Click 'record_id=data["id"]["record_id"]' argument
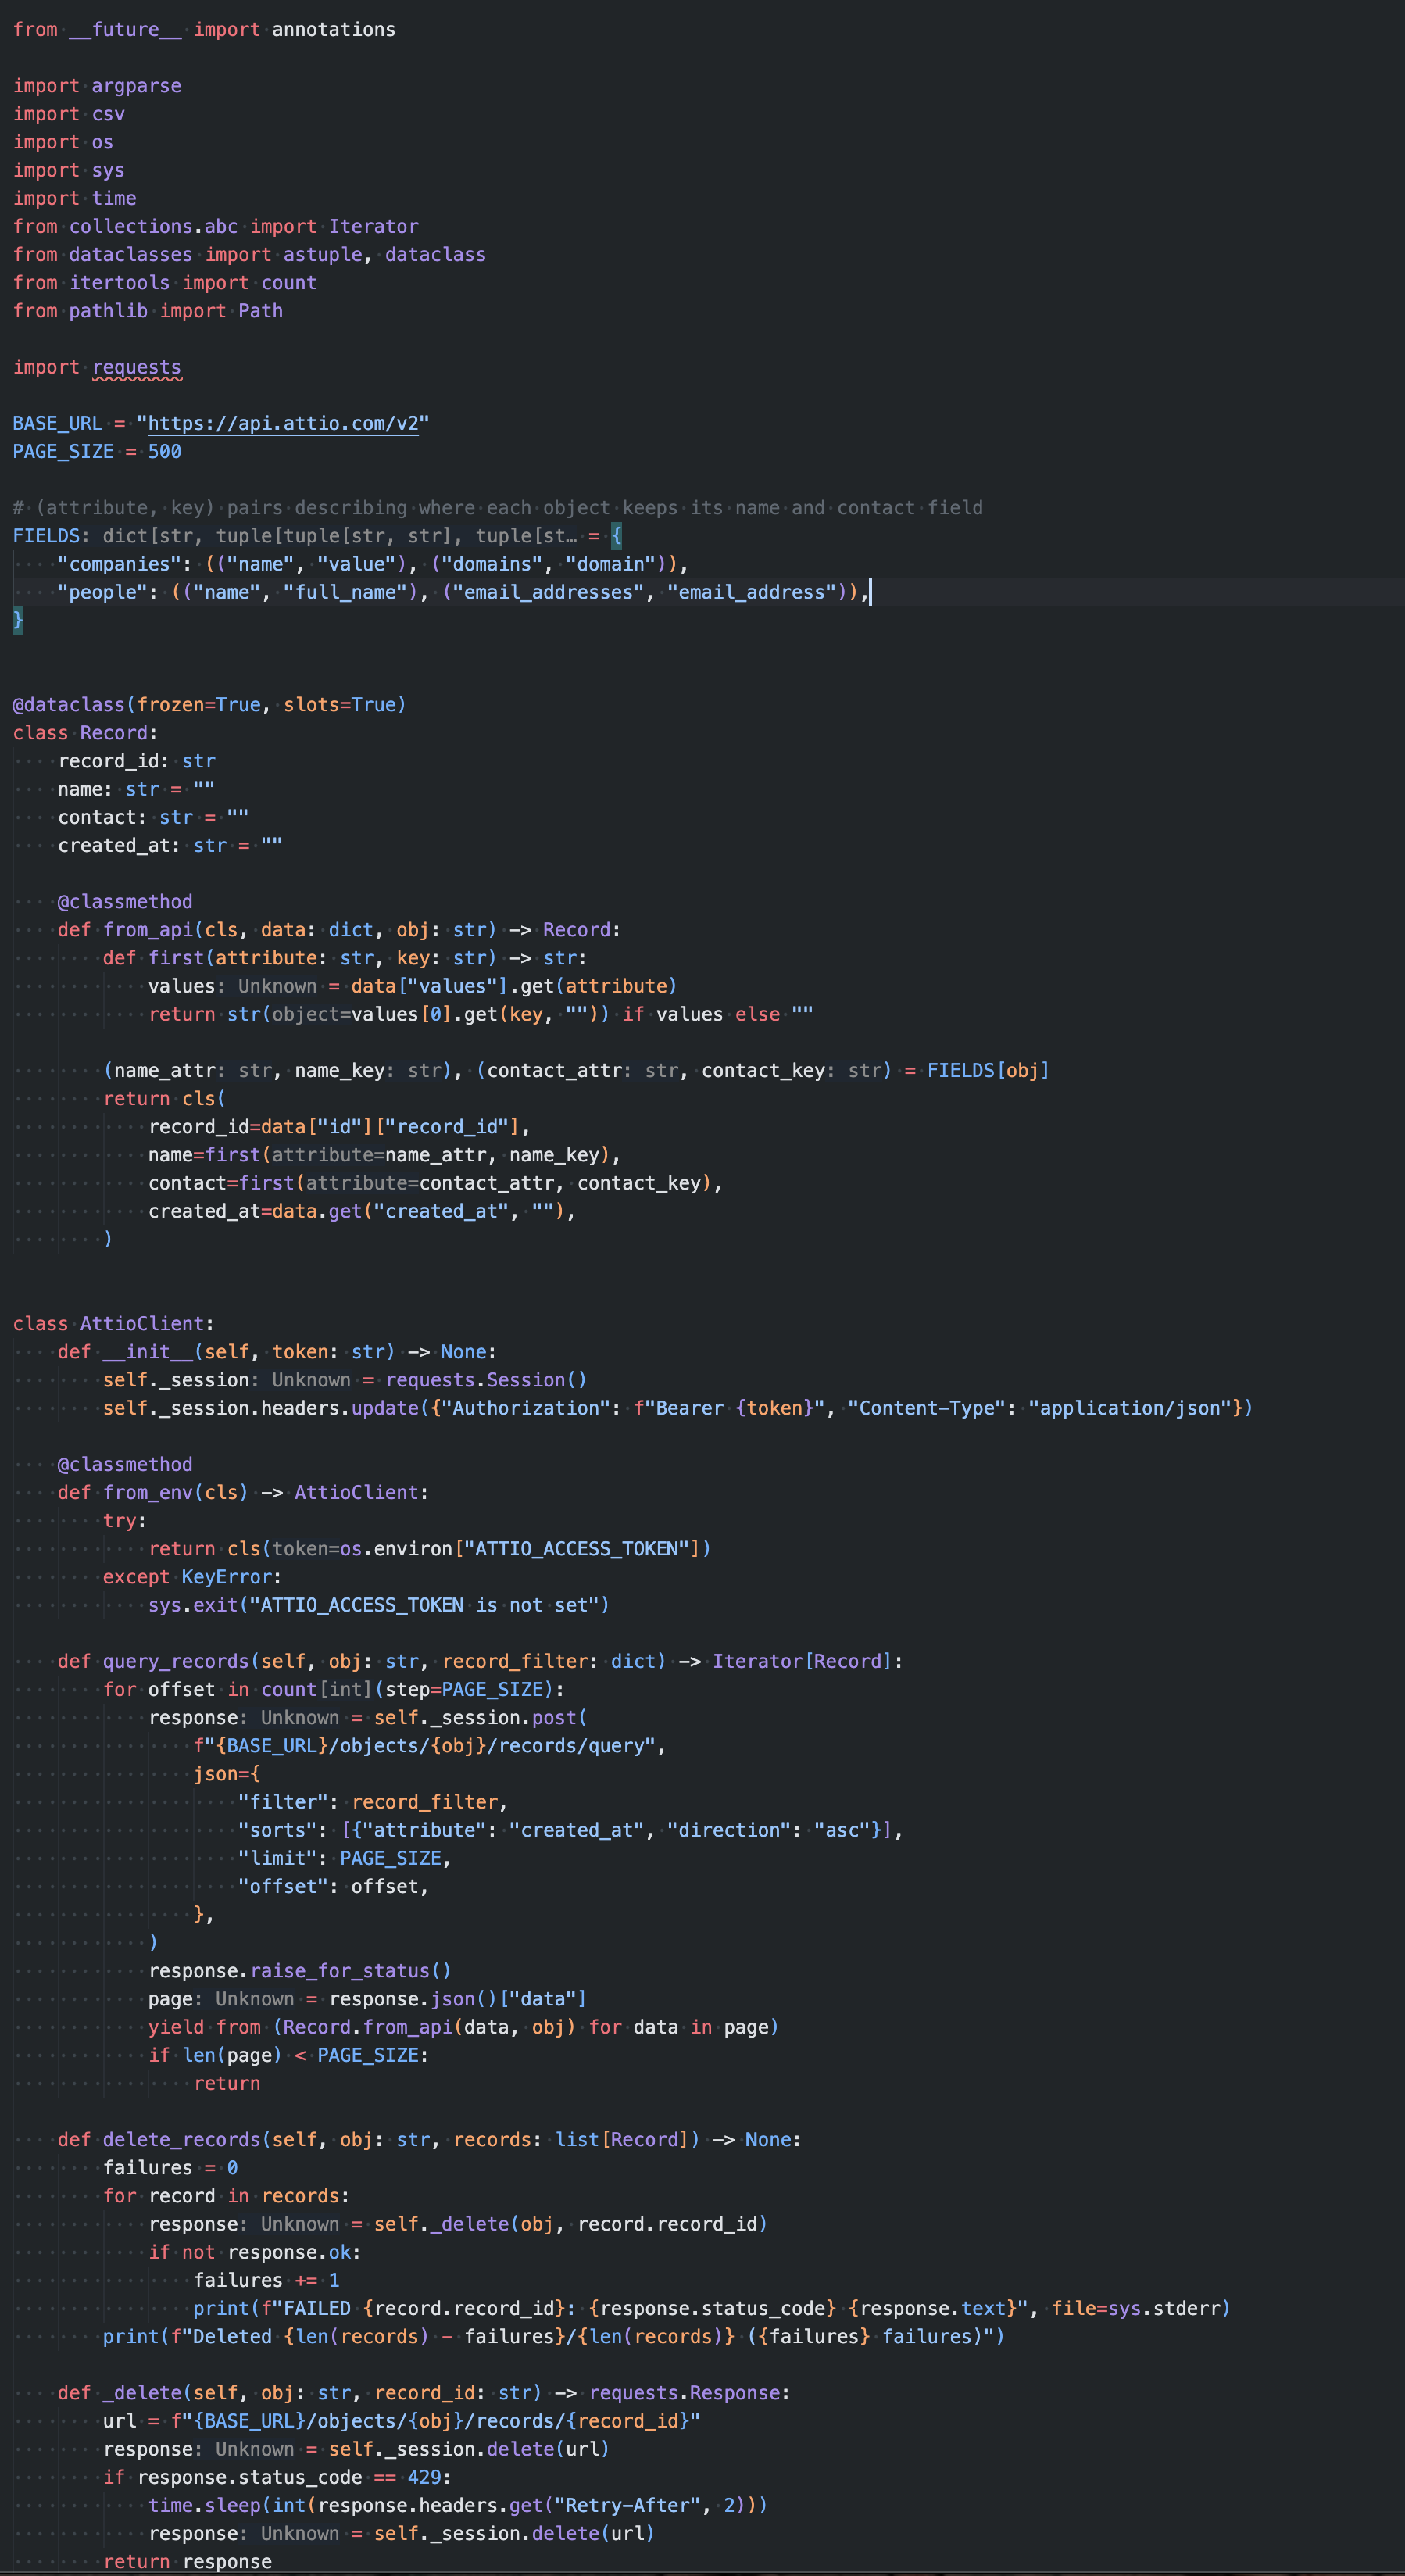This screenshot has height=2576, width=1405. click(334, 1126)
